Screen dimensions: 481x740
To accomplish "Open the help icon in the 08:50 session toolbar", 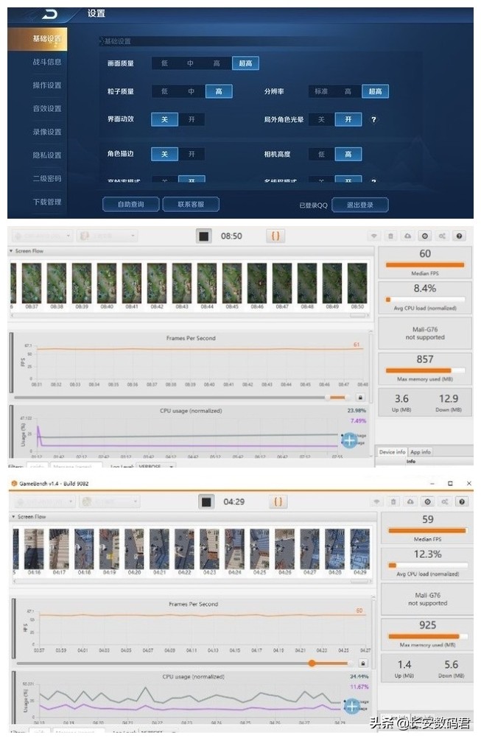I will click(459, 236).
